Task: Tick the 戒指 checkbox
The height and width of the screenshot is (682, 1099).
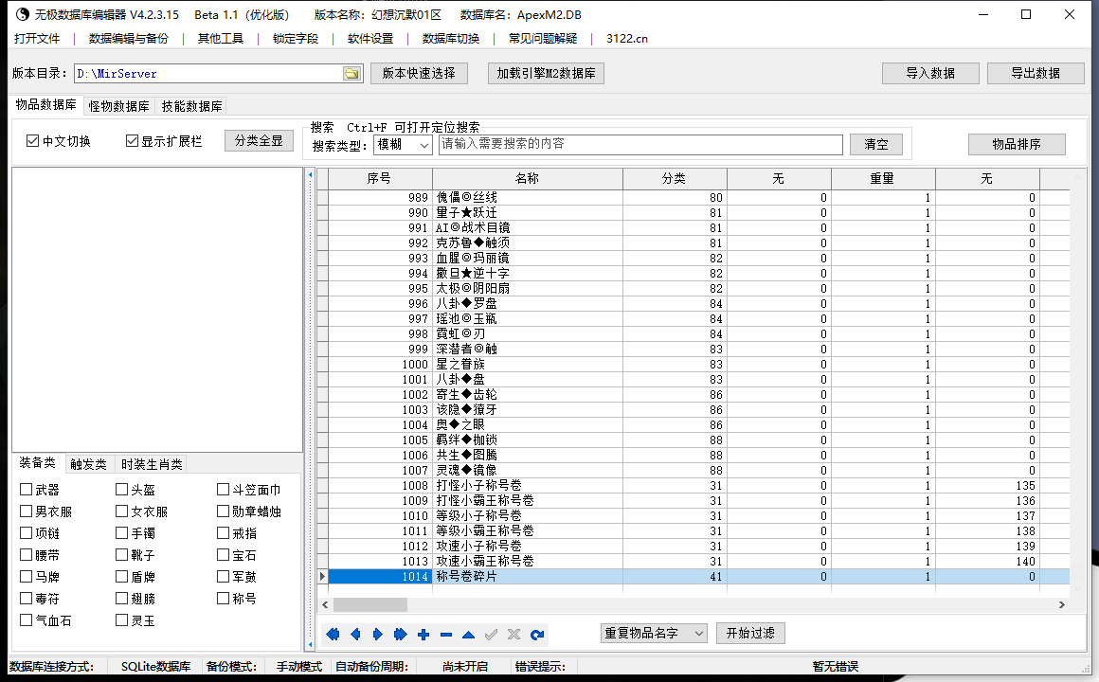Action: [223, 532]
